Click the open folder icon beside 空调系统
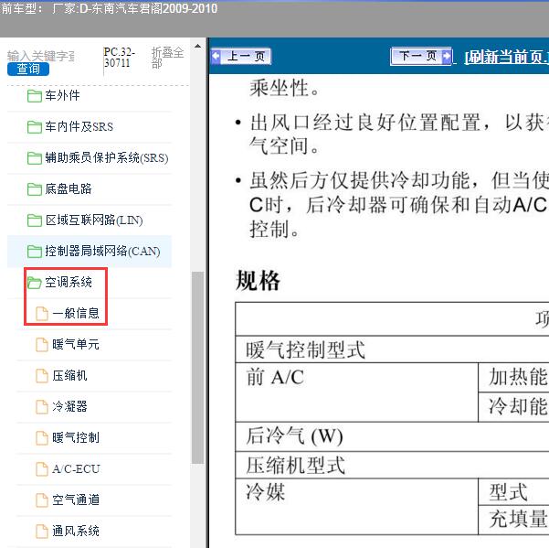Screen dimensions: 549x548 tap(35, 283)
